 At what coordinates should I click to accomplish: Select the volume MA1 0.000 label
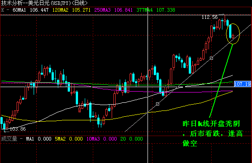[39, 139]
